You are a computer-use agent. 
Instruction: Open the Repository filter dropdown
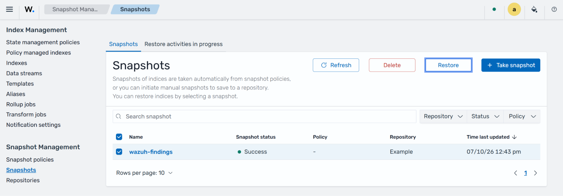point(443,116)
